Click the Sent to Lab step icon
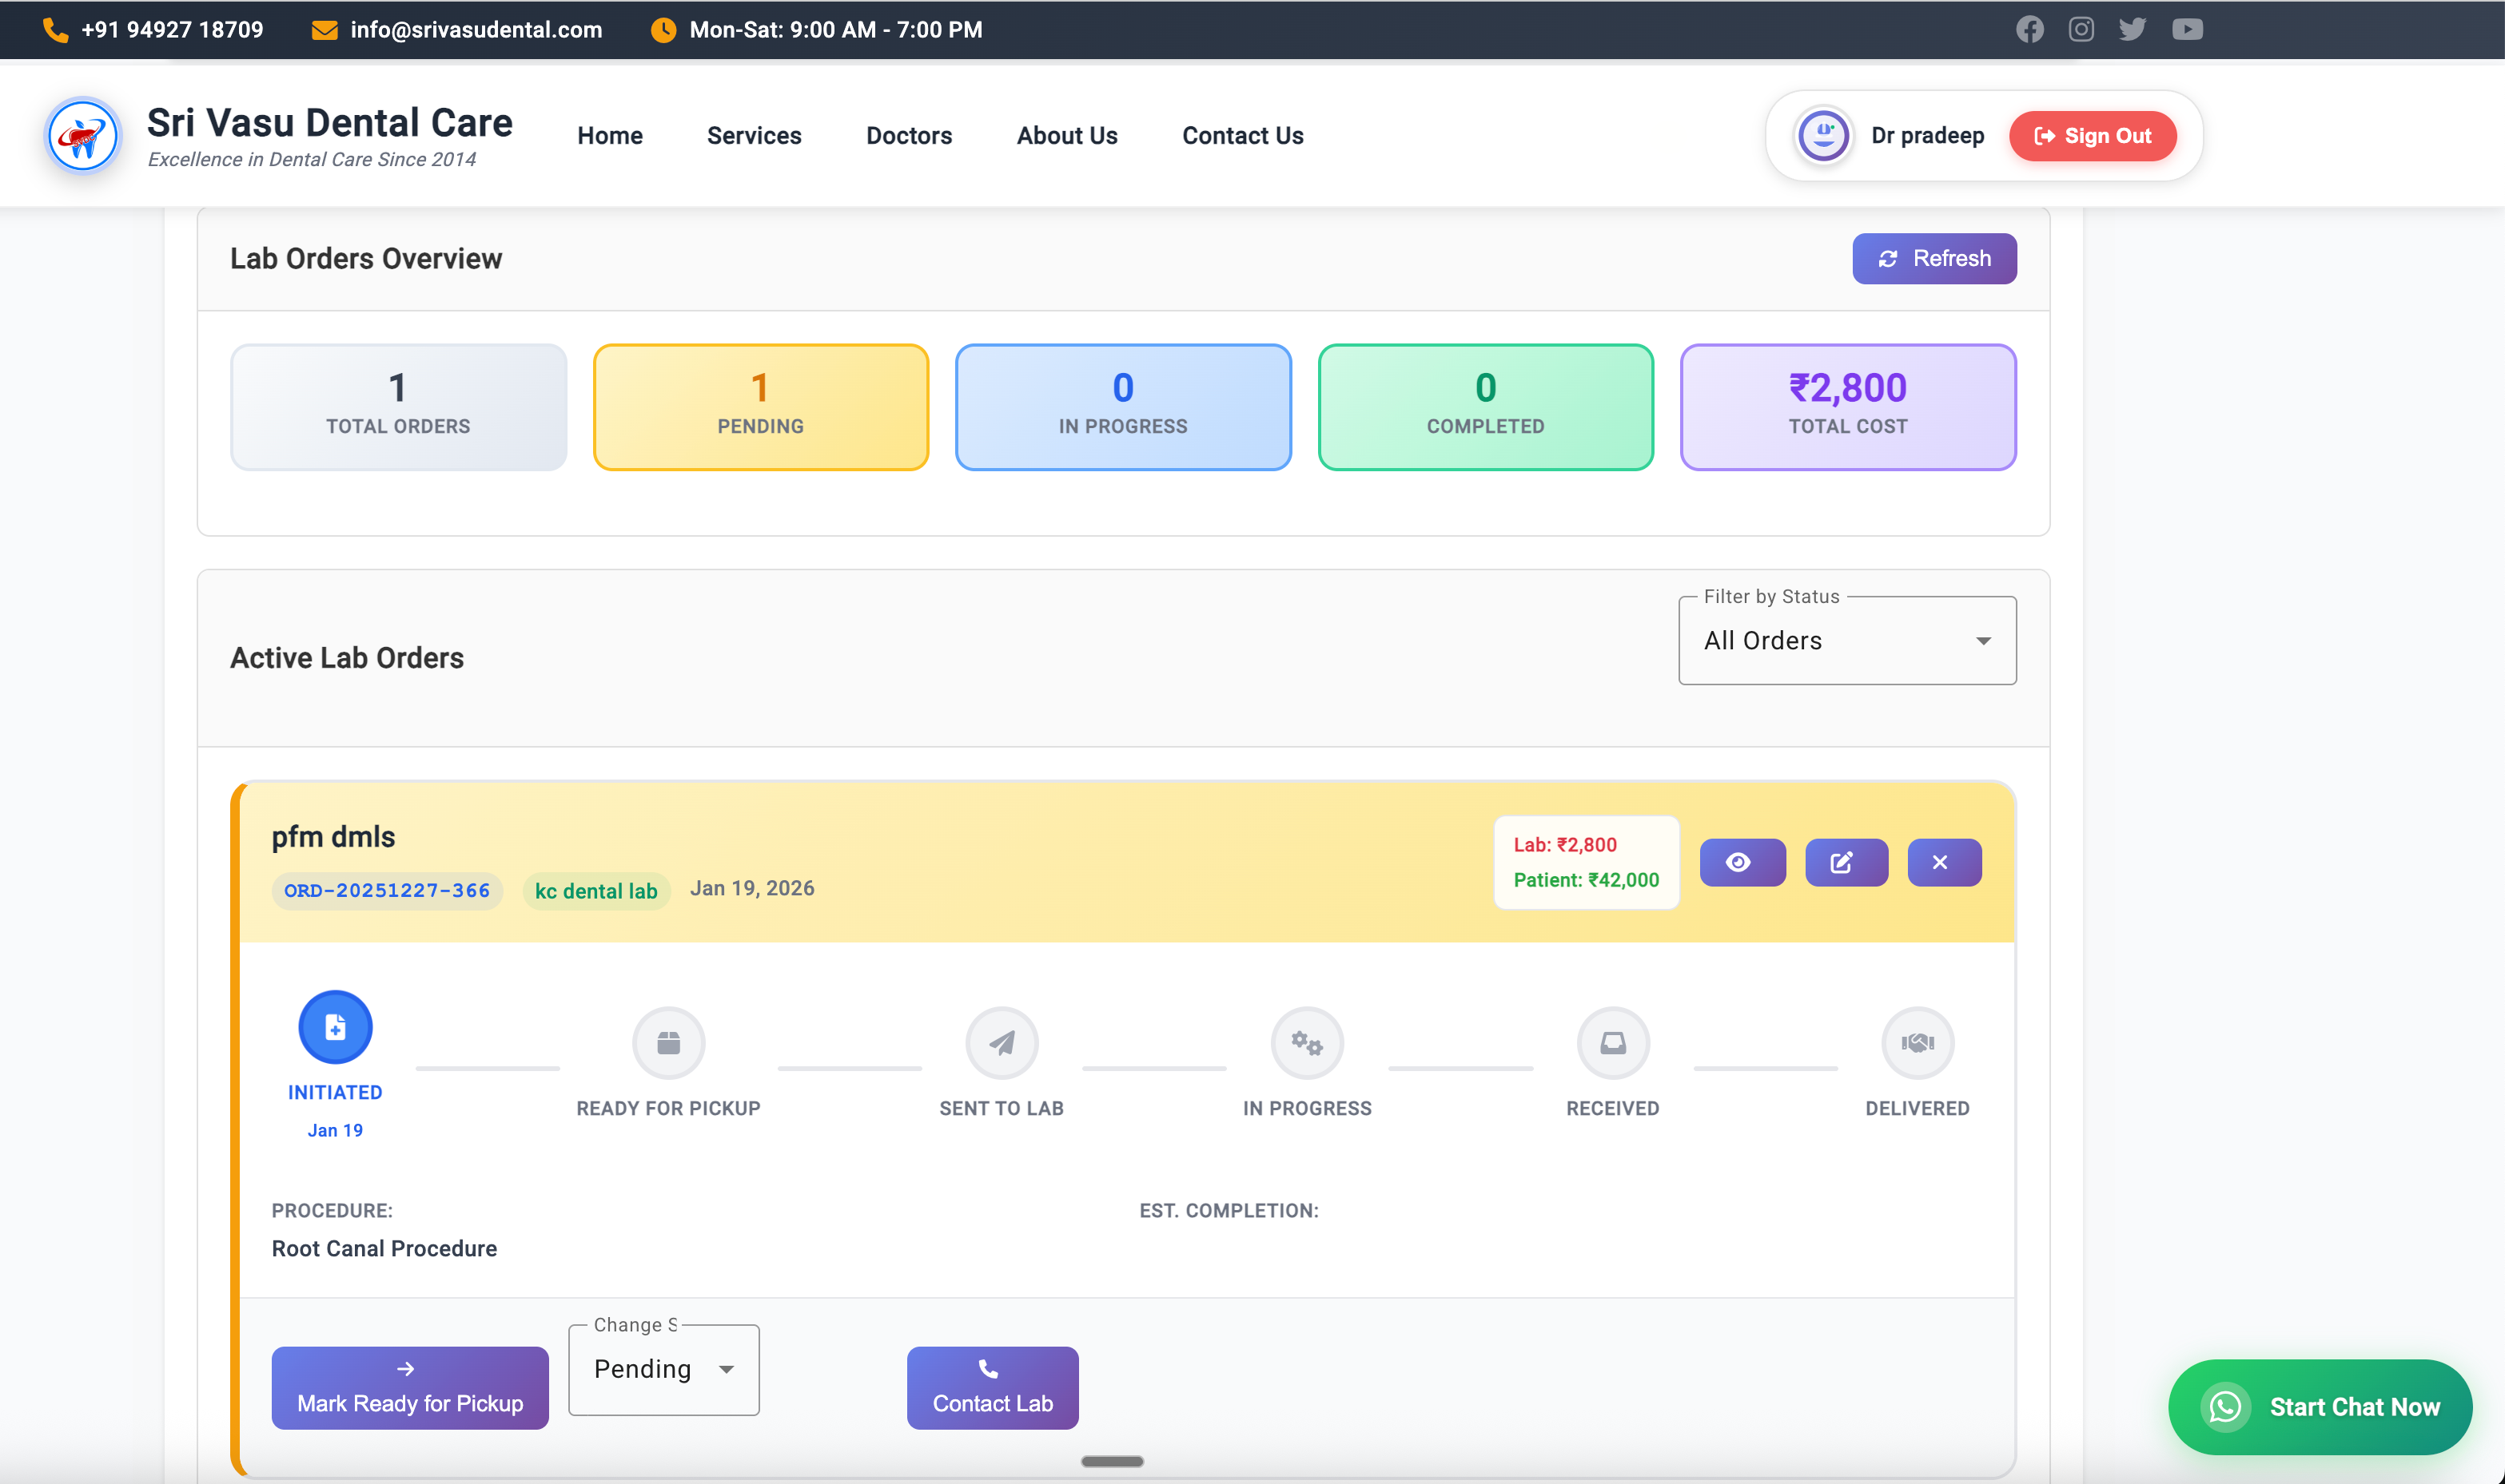 pyautogui.click(x=1001, y=1042)
